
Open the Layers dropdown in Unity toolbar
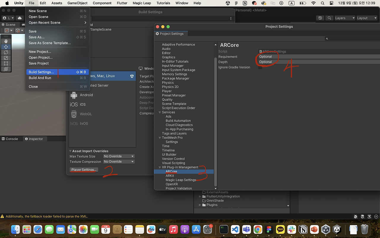(344, 18)
